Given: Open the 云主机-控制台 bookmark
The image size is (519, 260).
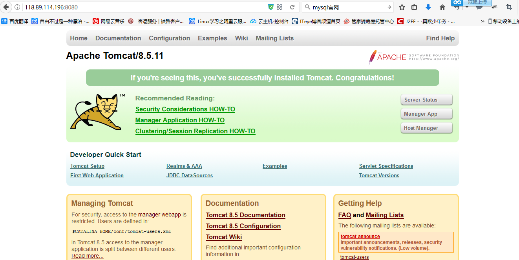Looking at the screenshot, I should 269,21.
